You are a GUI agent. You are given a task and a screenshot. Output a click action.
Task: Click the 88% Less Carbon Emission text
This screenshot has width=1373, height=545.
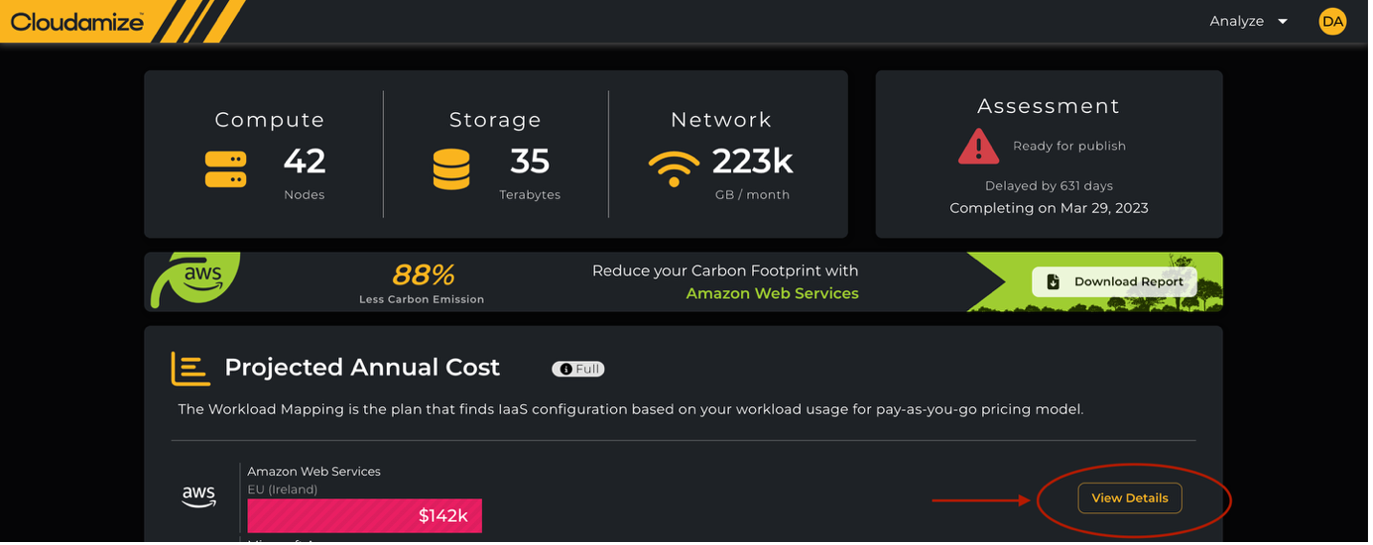pyautogui.click(x=422, y=281)
